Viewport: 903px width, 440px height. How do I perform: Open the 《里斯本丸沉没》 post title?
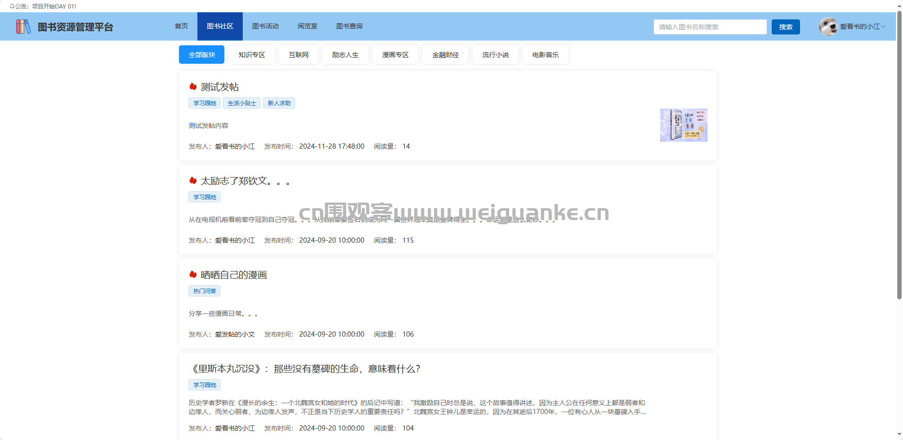coord(305,369)
